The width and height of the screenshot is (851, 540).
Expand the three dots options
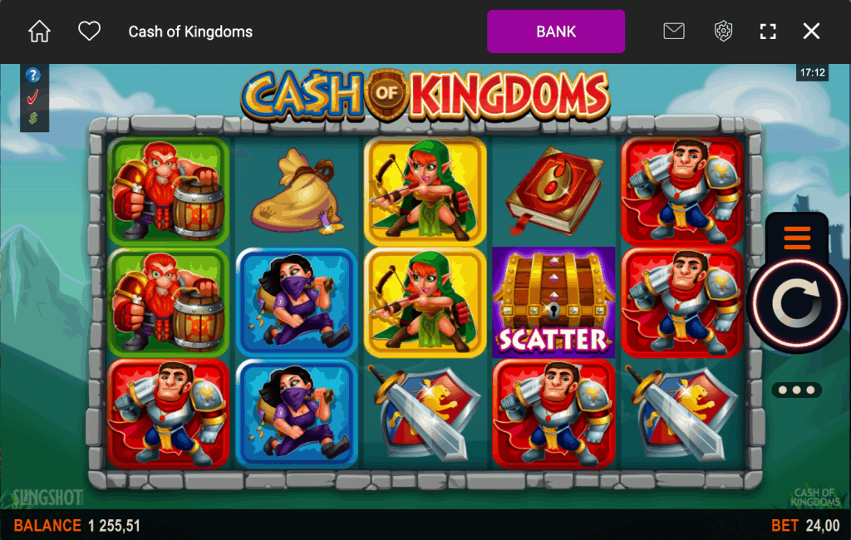click(x=796, y=390)
